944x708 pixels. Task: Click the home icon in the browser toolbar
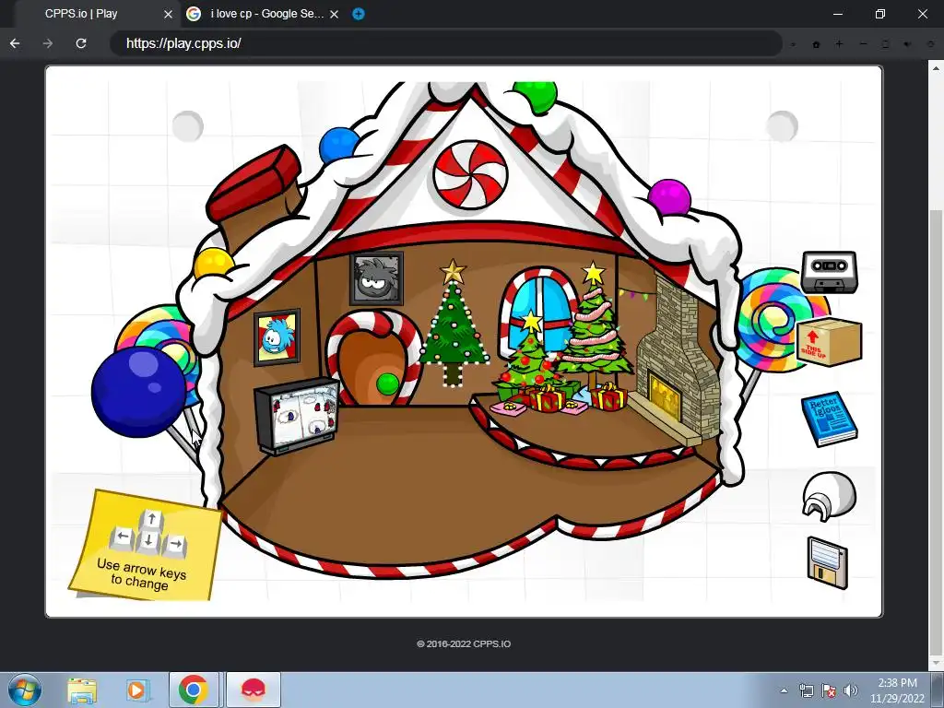pyautogui.click(x=816, y=44)
